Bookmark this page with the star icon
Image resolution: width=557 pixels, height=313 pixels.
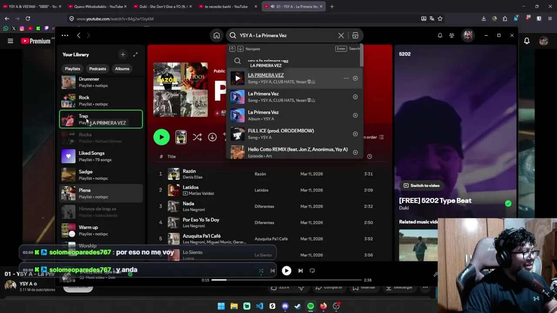pos(440,19)
